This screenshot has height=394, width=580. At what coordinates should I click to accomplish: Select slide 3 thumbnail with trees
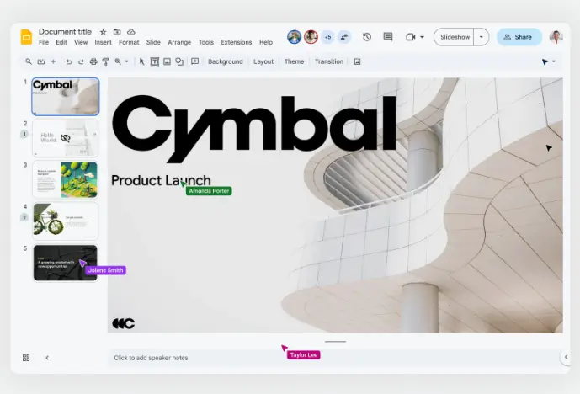[66, 179]
